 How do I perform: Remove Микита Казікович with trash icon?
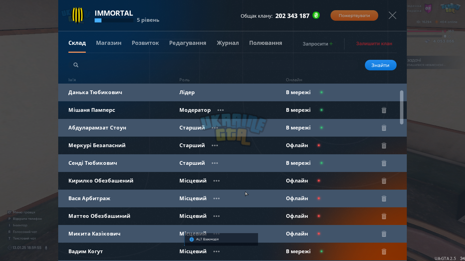384,234
